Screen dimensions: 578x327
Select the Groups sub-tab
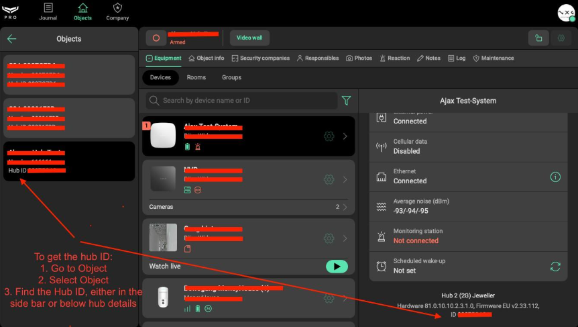231,77
